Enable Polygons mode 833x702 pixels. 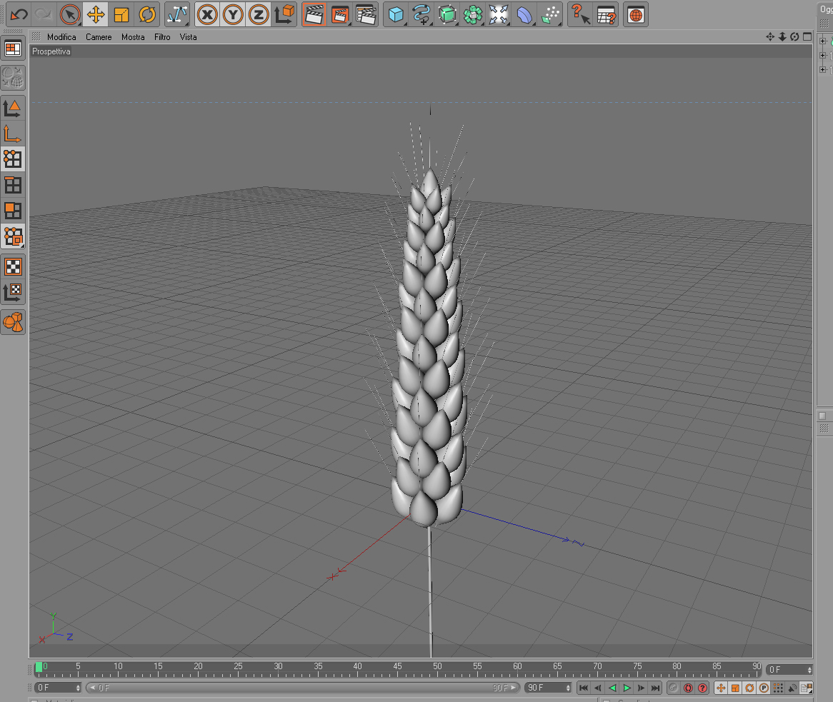point(13,211)
